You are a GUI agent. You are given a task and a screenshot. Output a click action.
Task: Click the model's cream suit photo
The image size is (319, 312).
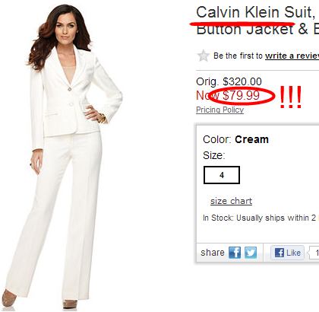(x=65, y=156)
